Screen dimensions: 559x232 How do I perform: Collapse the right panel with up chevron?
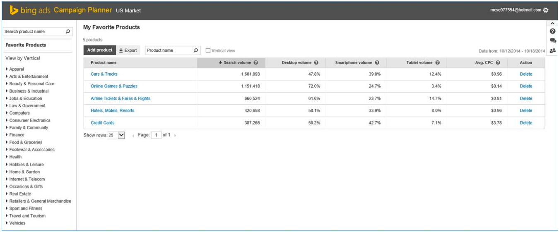552,23
